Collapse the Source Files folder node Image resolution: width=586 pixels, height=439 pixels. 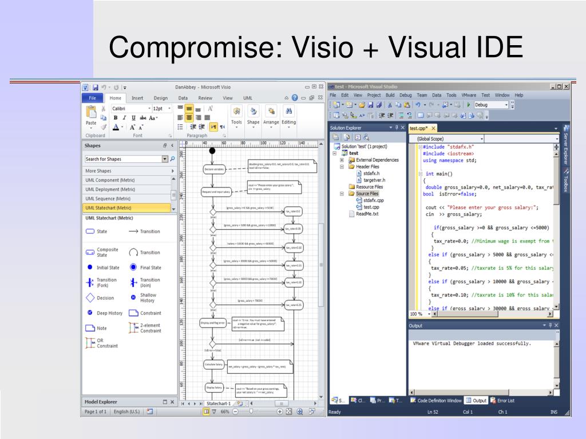point(342,194)
